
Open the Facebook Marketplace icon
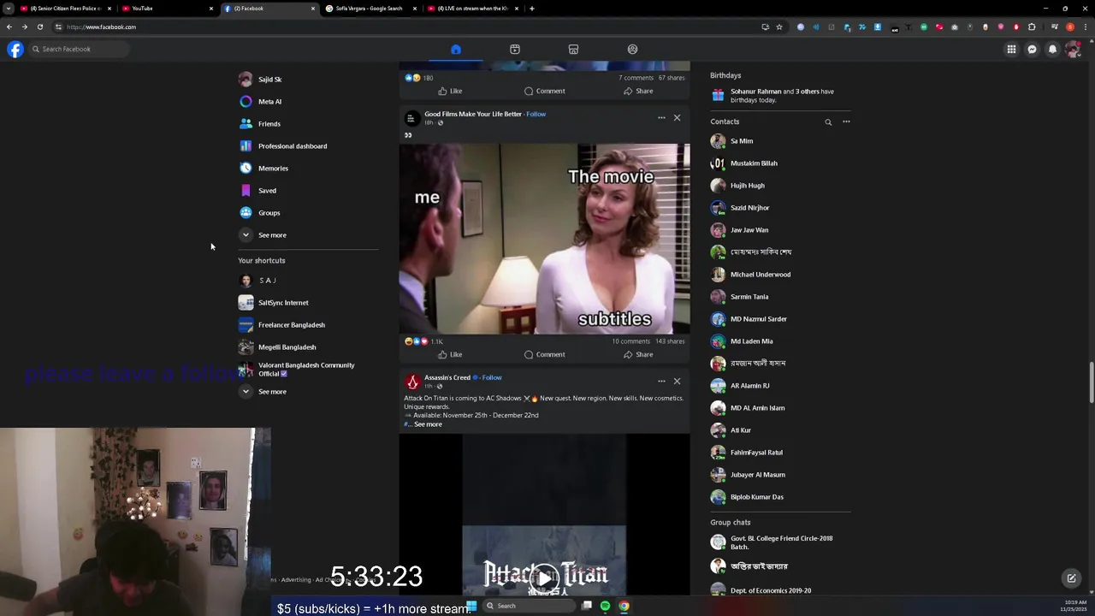[573, 50]
